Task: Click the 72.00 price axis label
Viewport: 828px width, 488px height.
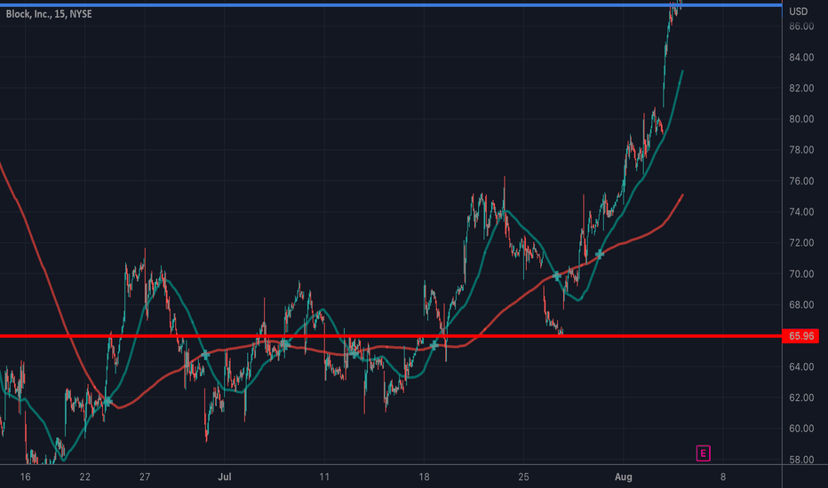Action: (x=801, y=243)
